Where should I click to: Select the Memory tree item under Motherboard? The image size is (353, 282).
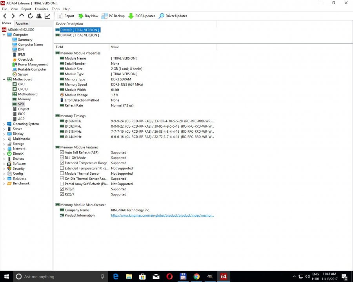pyautogui.click(x=24, y=99)
